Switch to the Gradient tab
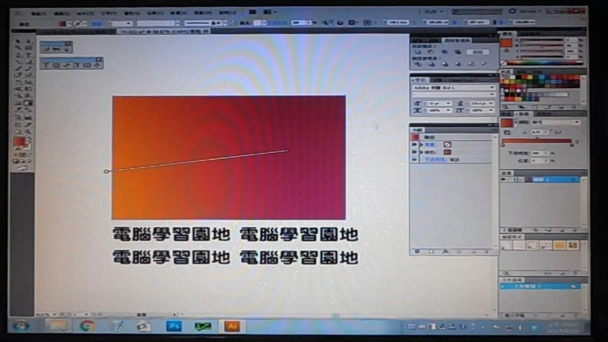Viewport: 608px width, 342px height. tap(524, 114)
